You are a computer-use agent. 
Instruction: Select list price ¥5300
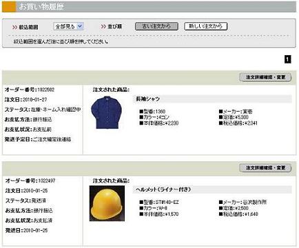(x=242, y=117)
